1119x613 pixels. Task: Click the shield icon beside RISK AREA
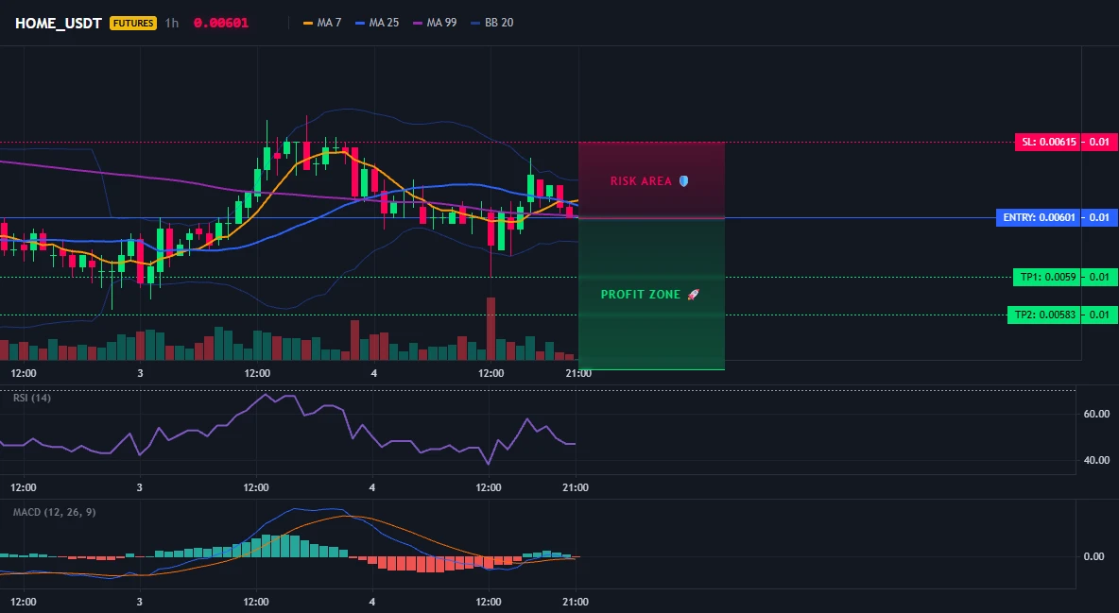coord(683,181)
